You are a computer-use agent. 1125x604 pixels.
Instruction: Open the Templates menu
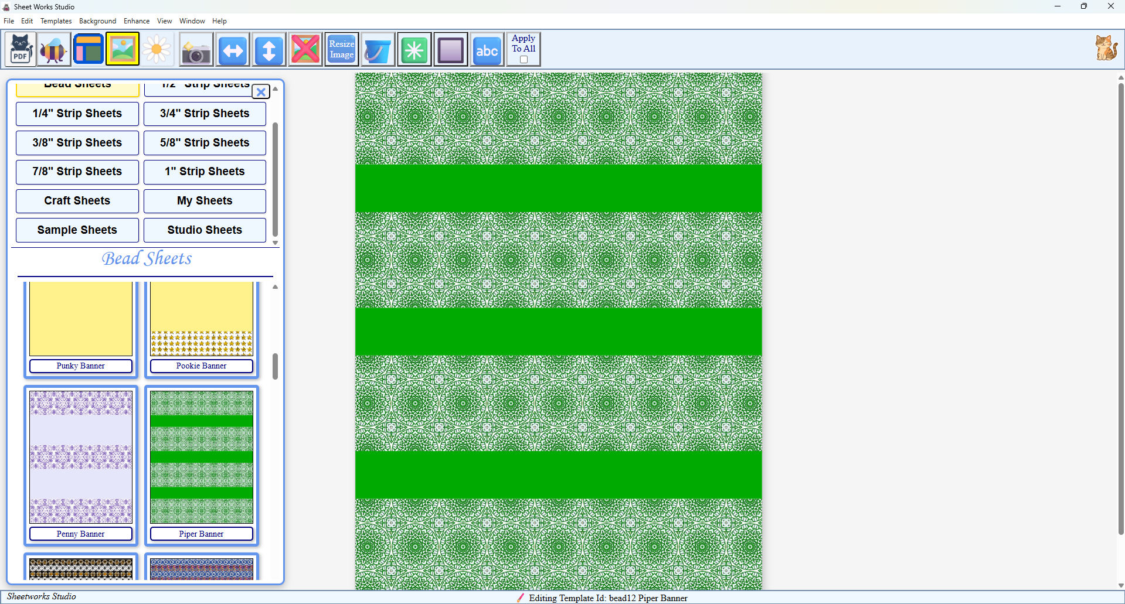(x=56, y=21)
